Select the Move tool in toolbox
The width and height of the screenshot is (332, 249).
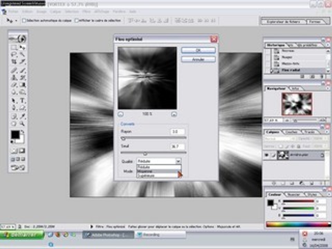(x=22, y=48)
